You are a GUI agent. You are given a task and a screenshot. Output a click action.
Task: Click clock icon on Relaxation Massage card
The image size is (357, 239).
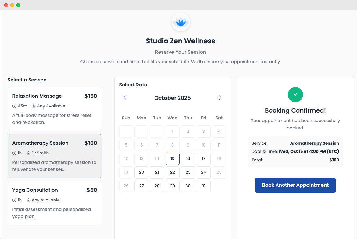point(14,106)
